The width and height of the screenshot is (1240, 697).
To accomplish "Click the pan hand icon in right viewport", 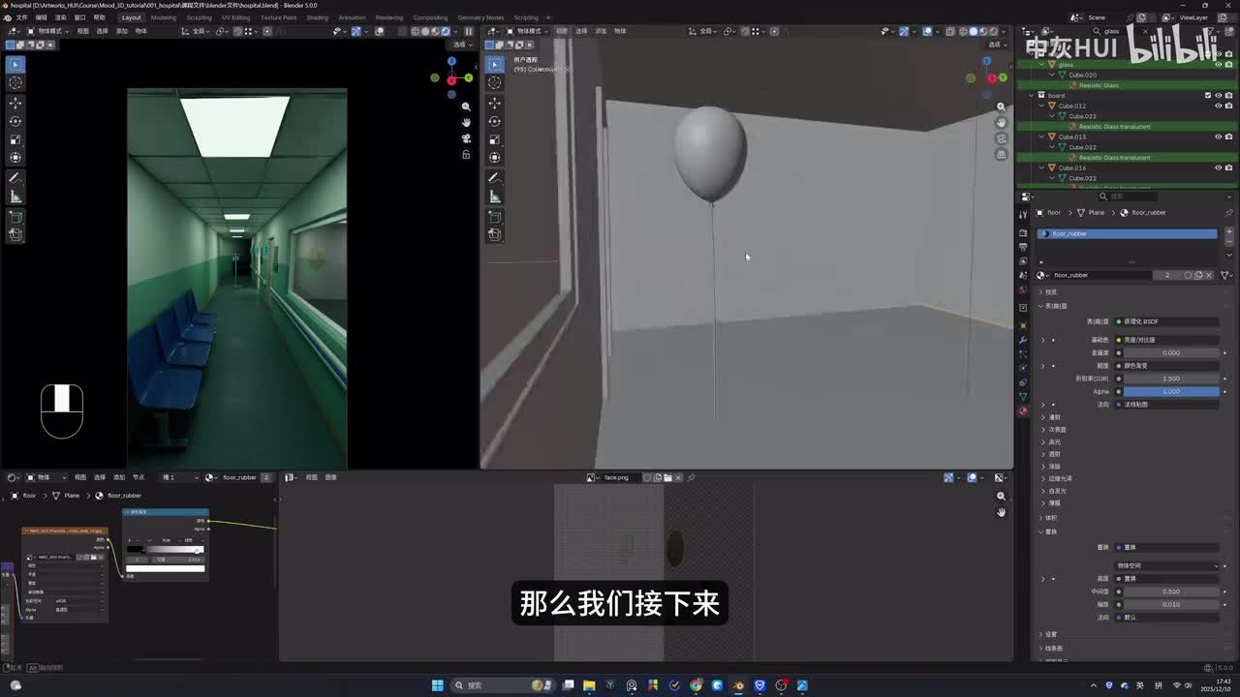I will pos(1002,122).
